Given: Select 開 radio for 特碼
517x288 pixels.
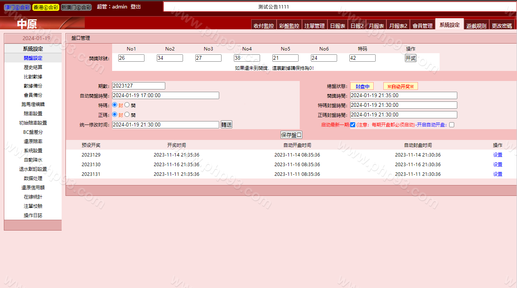Looking at the screenshot, I should [x=127, y=105].
